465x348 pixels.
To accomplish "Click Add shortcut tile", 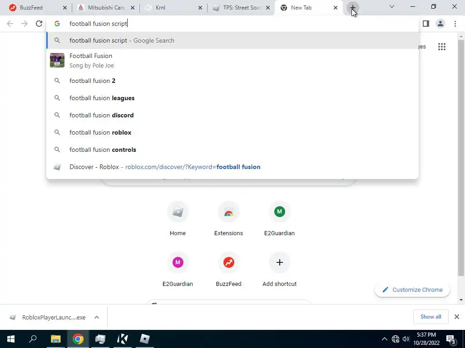I will tap(279, 269).
